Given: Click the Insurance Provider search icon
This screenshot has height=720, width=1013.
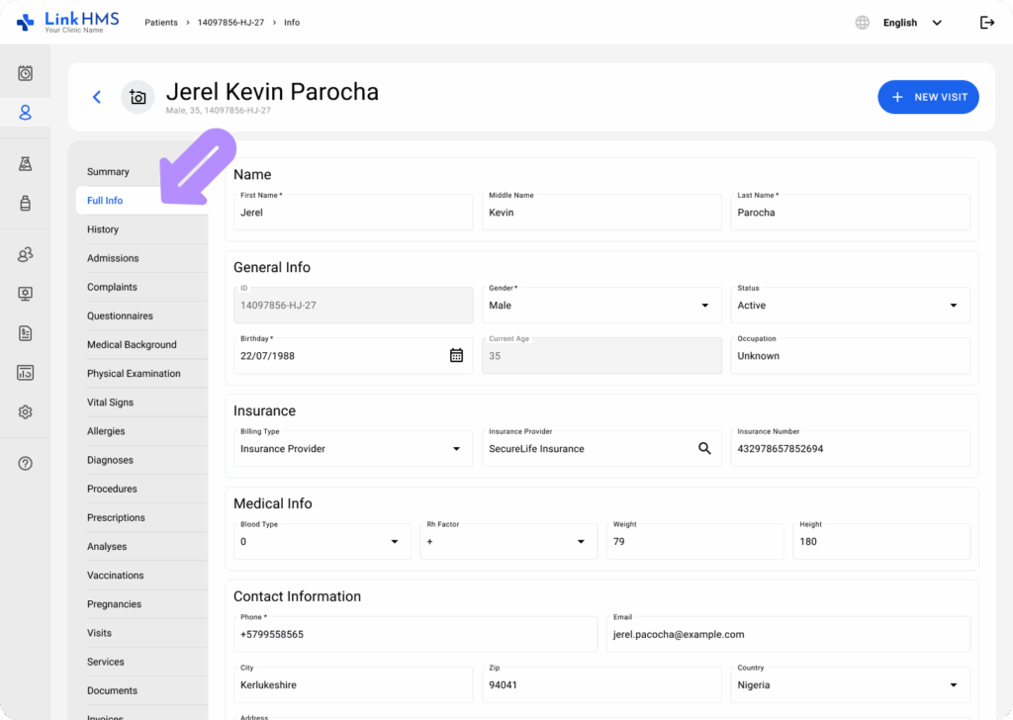Looking at the screenshot, I should tap(704, 448).
